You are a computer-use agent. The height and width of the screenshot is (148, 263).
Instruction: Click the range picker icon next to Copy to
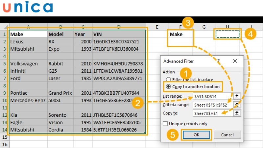coord(237,113)
